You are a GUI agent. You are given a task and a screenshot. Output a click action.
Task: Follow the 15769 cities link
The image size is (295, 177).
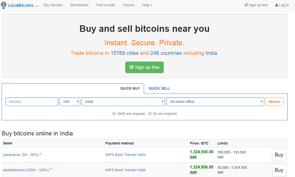[x=124, y=53]
